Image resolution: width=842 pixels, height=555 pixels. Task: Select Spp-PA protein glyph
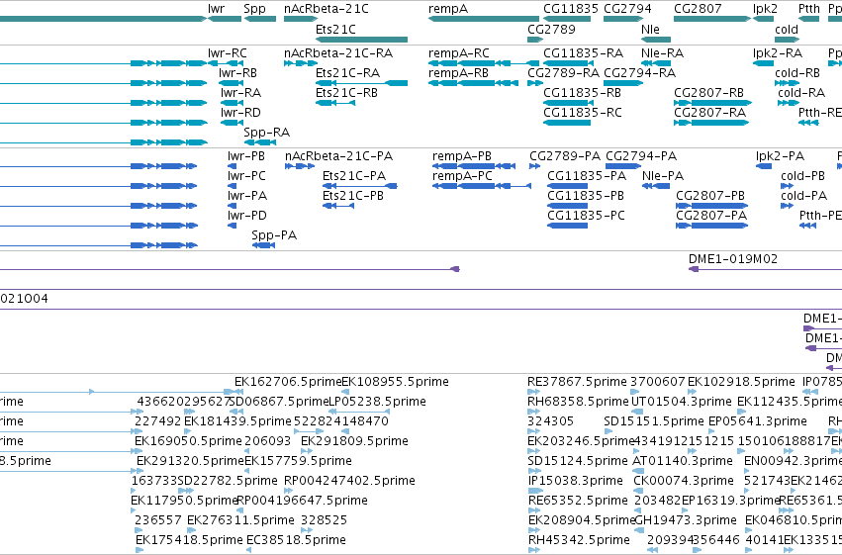click(x=263, y=245)
